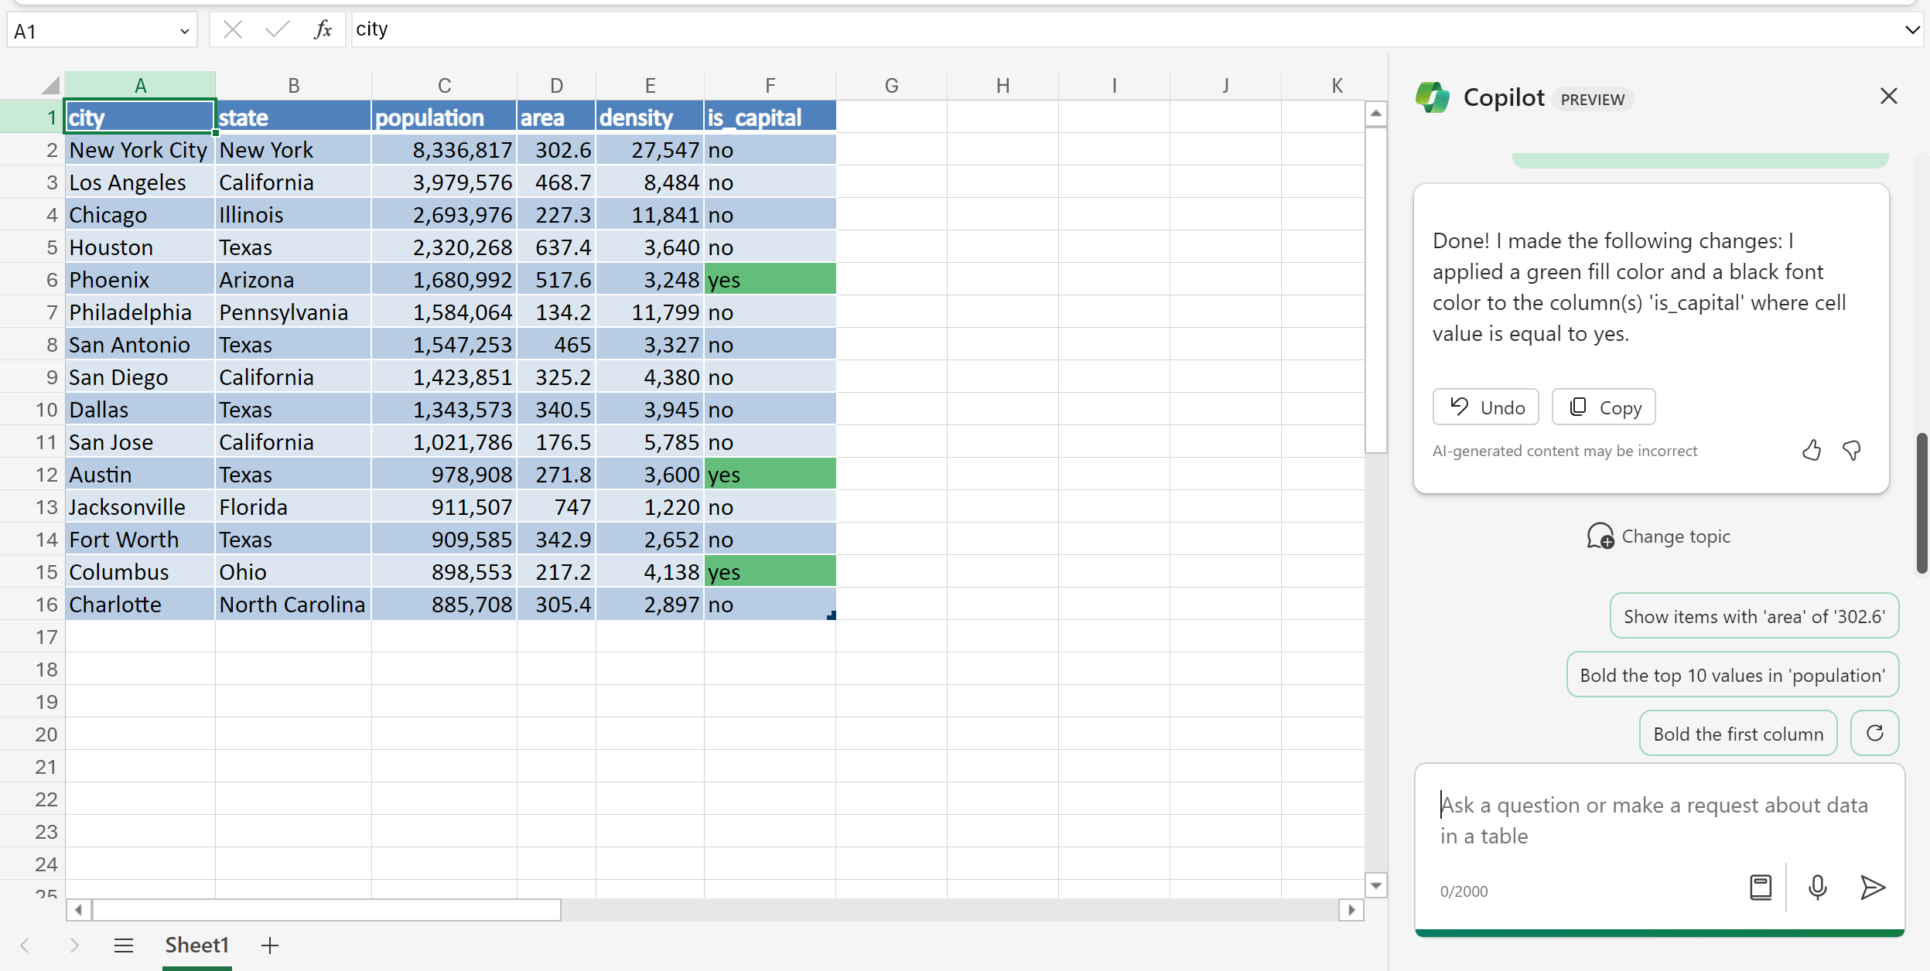The width and height of the screenshot is (1930, 971).
Task: Click Change topic in Copilot pane
Action: pyautogui.click(x=1658, y=537)
